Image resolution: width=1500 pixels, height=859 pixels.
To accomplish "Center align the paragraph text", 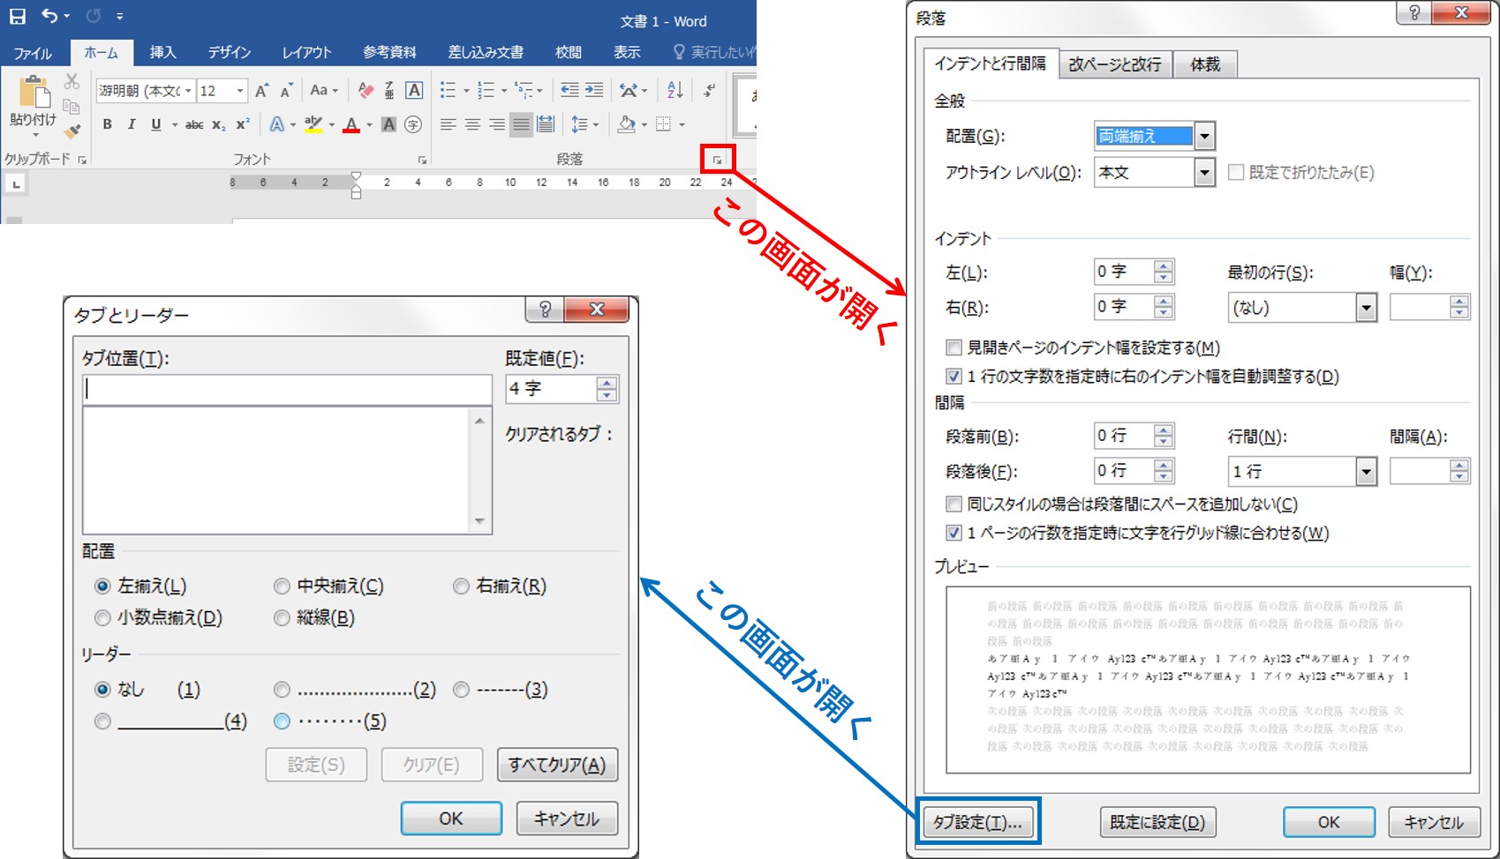I will 472,124.
